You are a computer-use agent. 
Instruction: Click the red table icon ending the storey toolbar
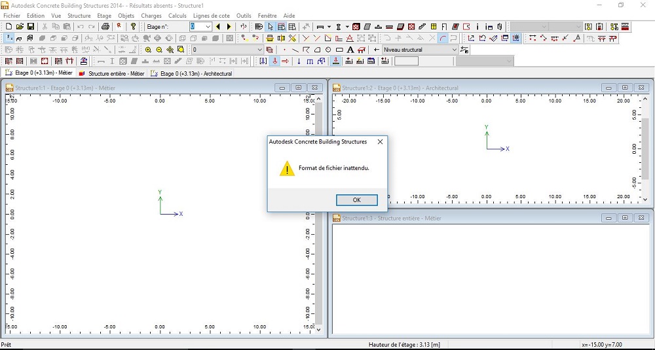625,27
